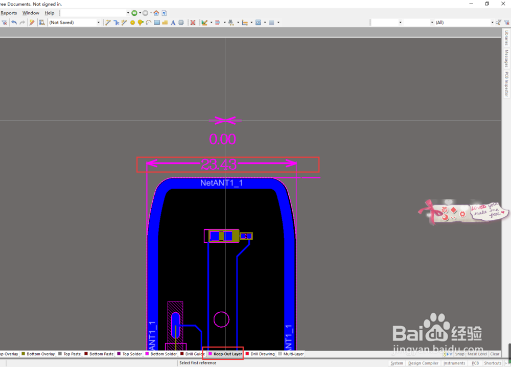Select interactive routing tool
The image size is (511, 367).
pyautogui.click(x=108, y=22)
